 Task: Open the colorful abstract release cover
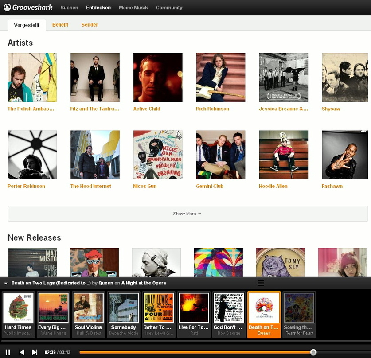coord(218,262)
